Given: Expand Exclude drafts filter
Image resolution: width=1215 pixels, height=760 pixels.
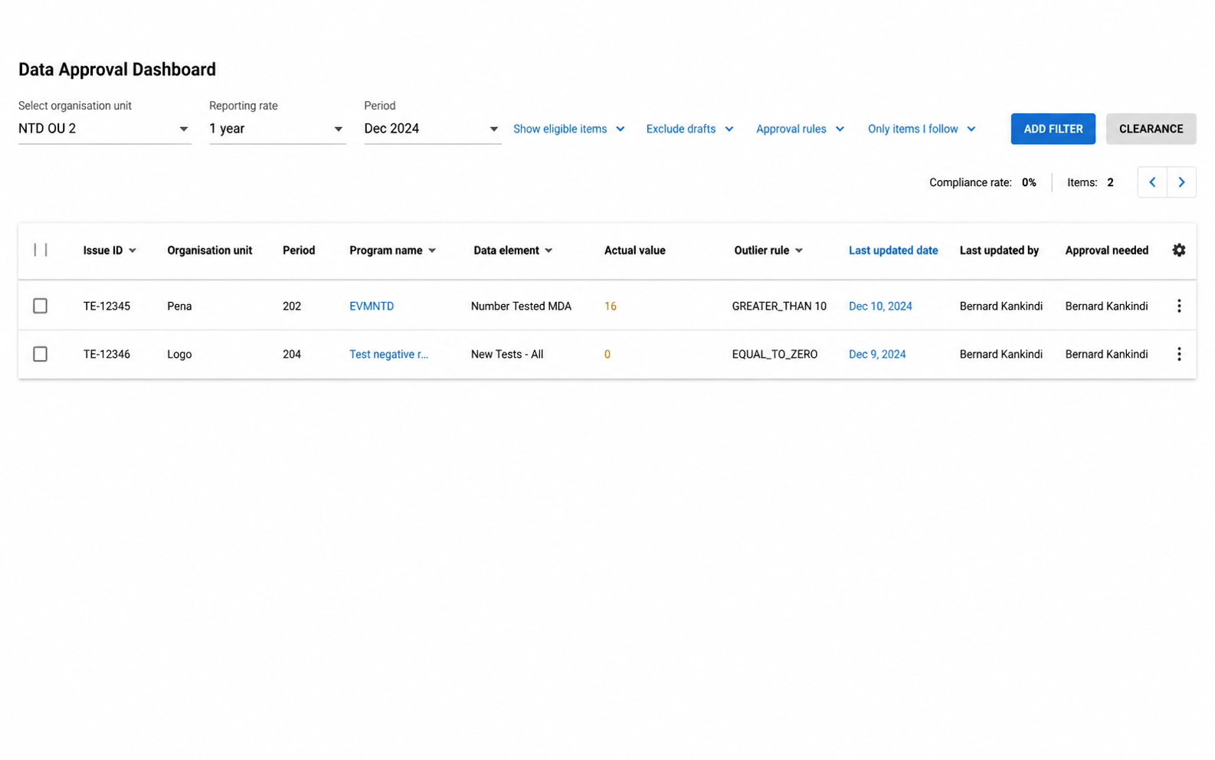Looking at the screenshot, I should point(689,129).
